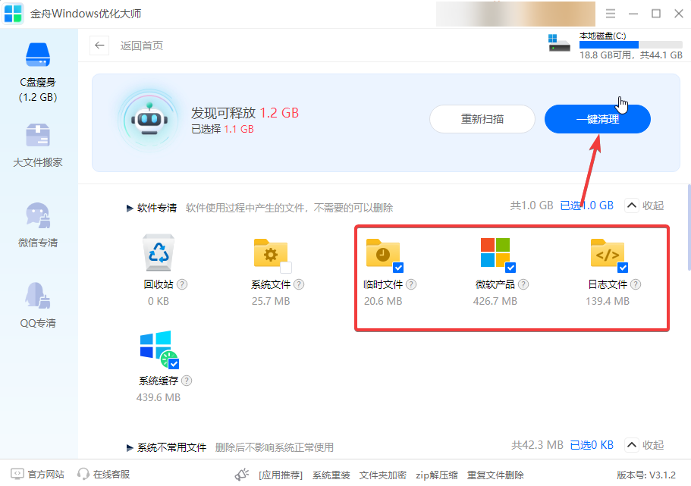691x486 pixels.
Task: Click 重新扫描 to rescan the disk
Action: 482,119
